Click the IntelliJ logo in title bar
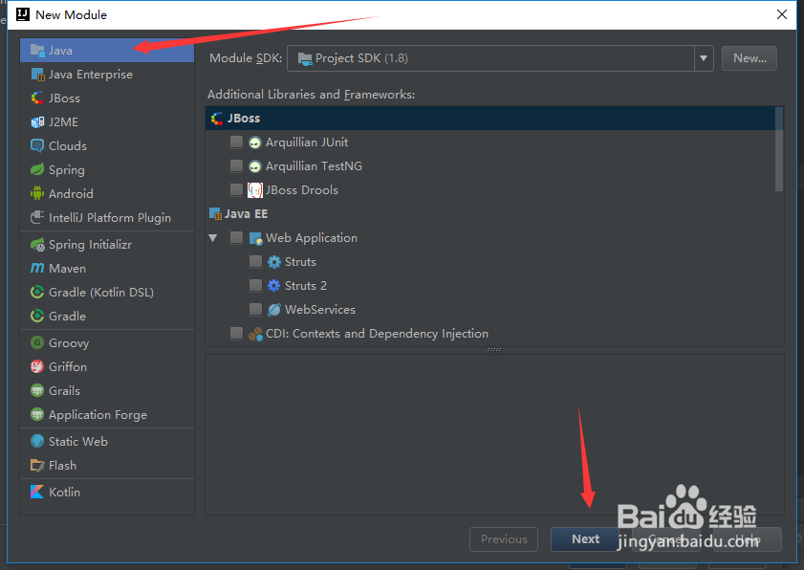Viewport: 804px width, 570px height. tap(23, 14)
